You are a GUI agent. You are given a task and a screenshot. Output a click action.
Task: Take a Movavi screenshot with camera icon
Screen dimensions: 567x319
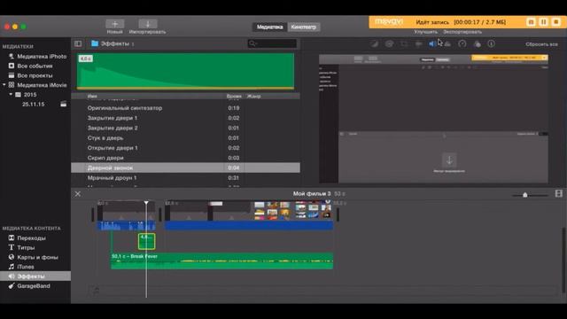coord(531,22)
